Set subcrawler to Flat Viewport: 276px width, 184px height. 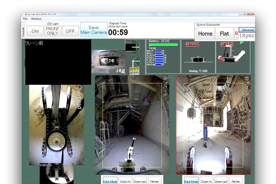(225, 34)
